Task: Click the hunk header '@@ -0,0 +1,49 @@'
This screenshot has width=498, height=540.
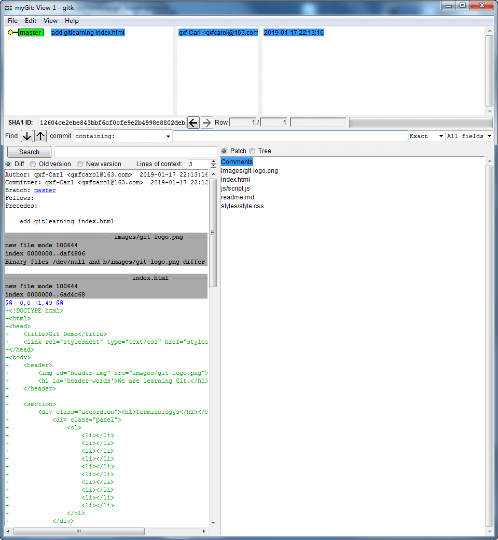Action: [x=34, y=303]
